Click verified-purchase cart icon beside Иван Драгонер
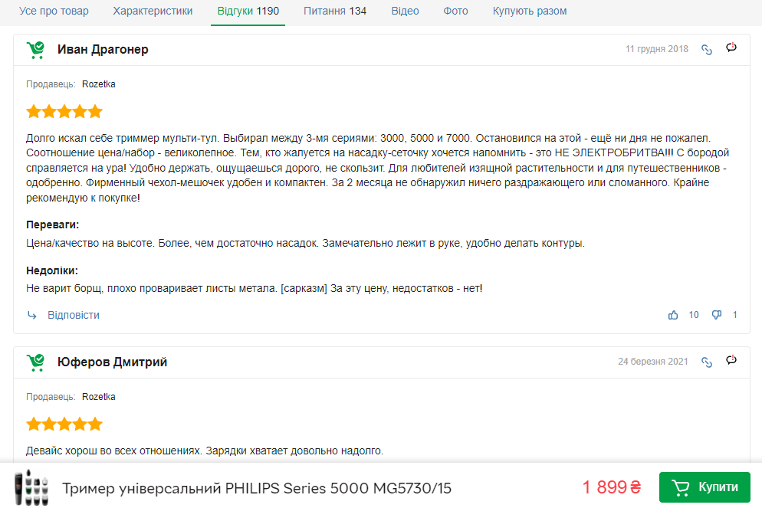This screenshot has width=762, height=508. (35, 50)
